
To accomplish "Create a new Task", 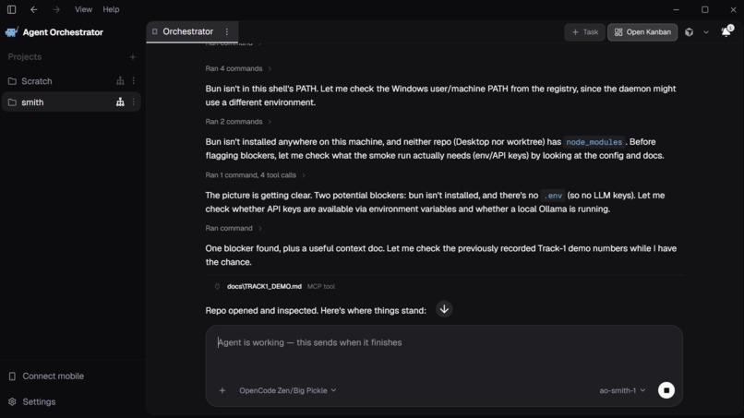I will (x=584, y=32).
